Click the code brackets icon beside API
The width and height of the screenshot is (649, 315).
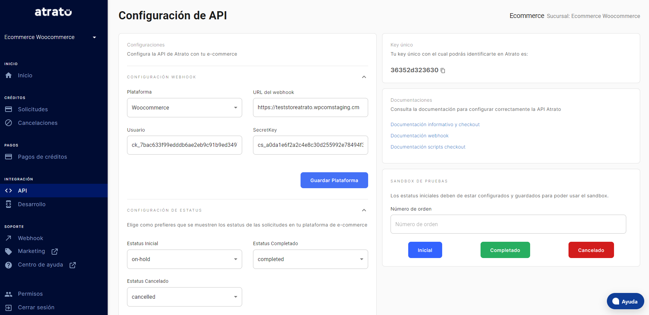click(8, 191)
